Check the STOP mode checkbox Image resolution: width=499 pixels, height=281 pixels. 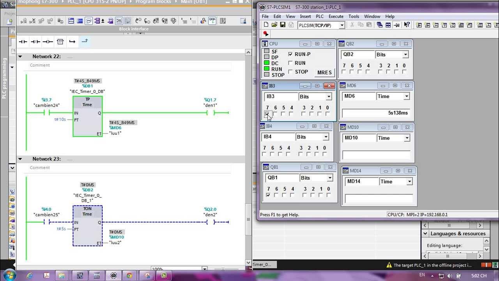click(x=290, y=72)
